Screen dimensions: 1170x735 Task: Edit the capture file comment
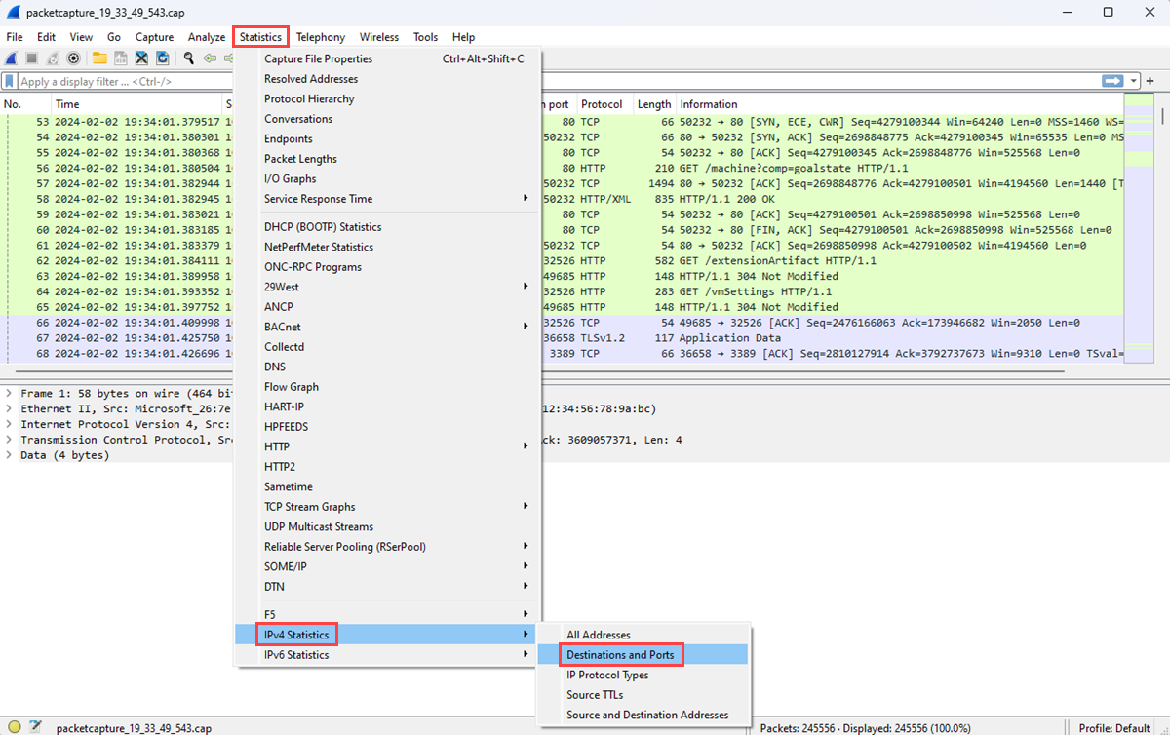[35, 727]
